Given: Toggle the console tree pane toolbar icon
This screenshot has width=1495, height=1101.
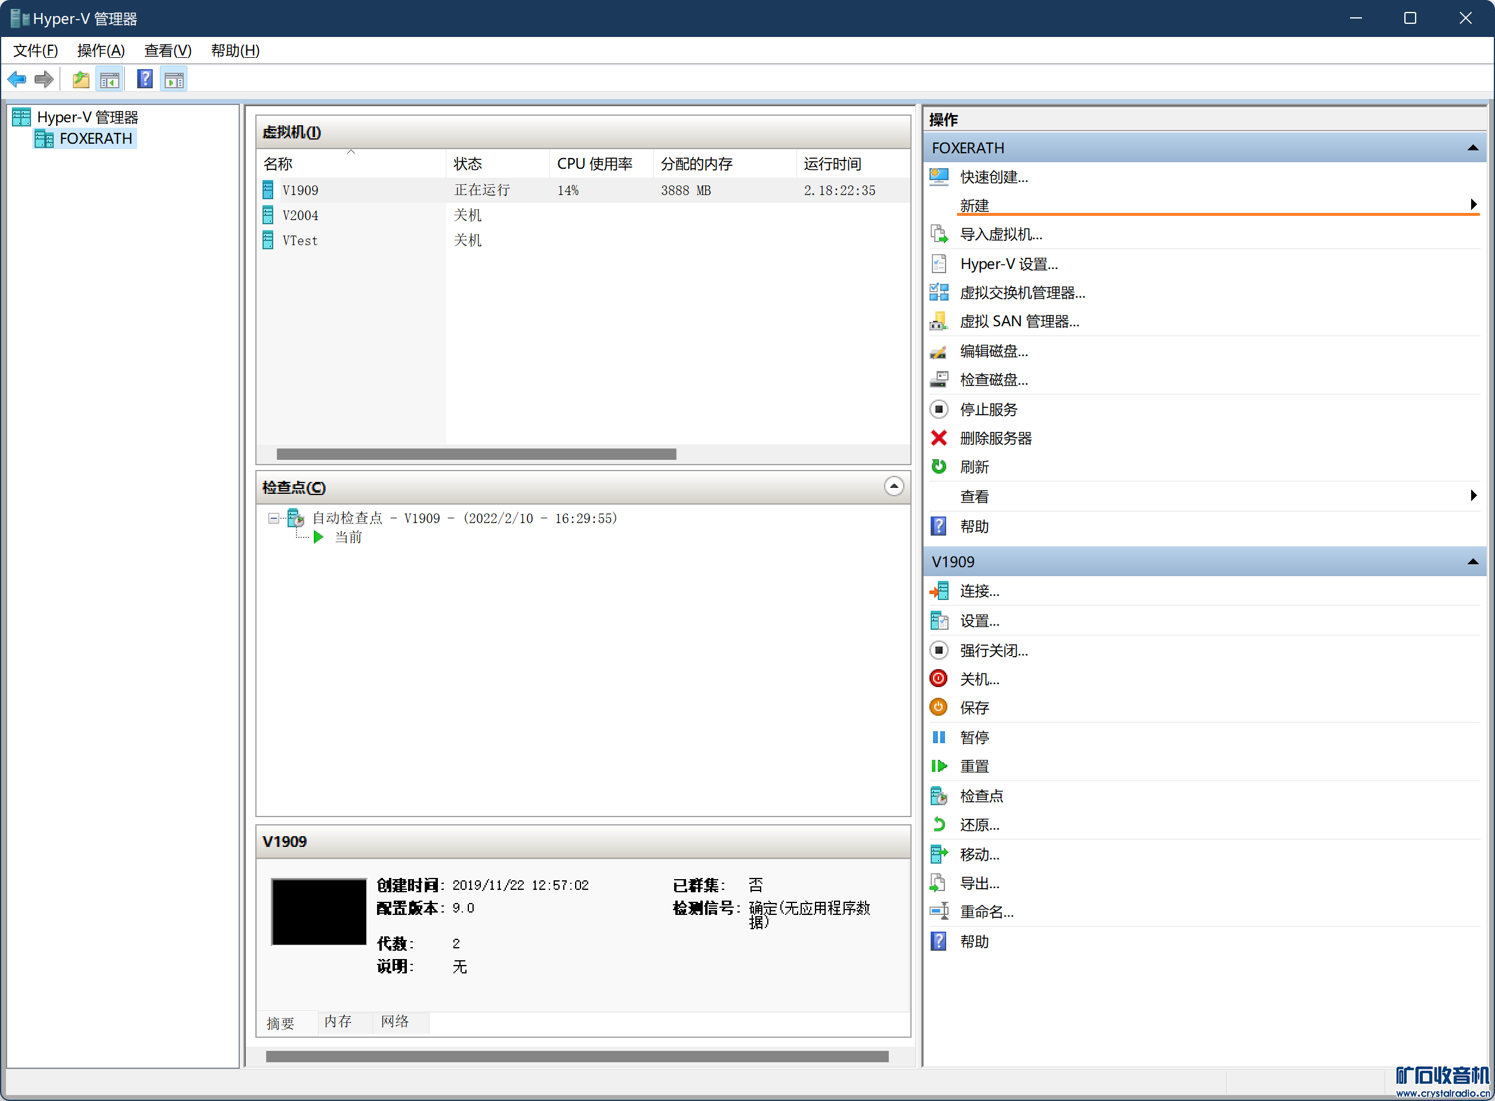Looking at the screenshot, I should click(x=110, y=80).
